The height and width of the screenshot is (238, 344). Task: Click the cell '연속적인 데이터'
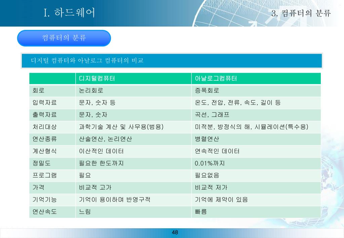[256, 151]
